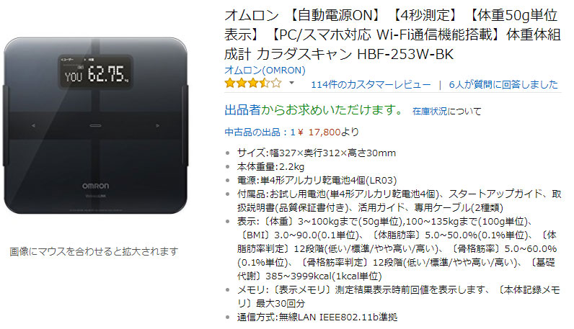Open the オムロン(OMRON) brand link

(x=265, y=70)
